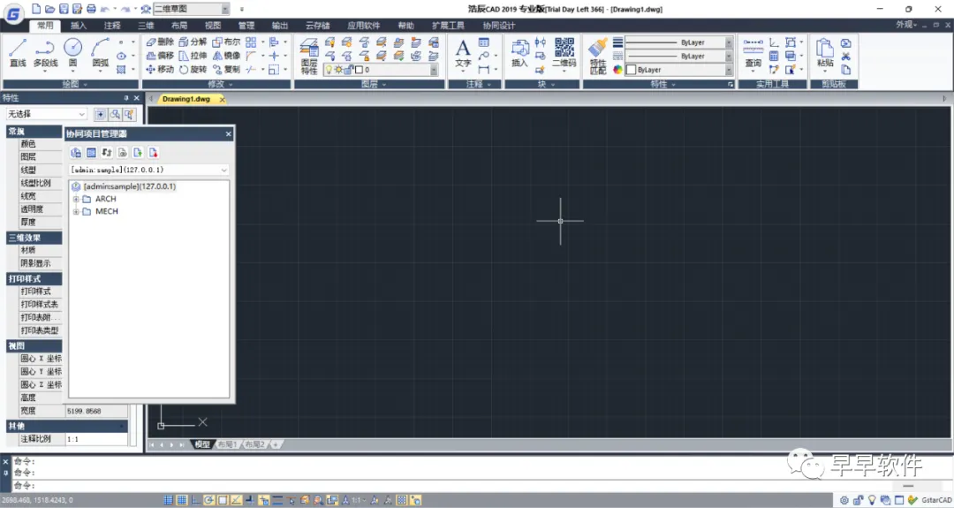Click the 移动 move tool

pyautogui.click(x=160, y=70)
